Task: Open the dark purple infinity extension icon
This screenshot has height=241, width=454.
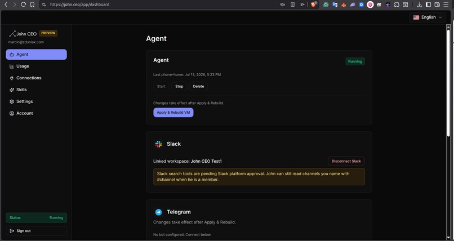Action: coord(388,5)
